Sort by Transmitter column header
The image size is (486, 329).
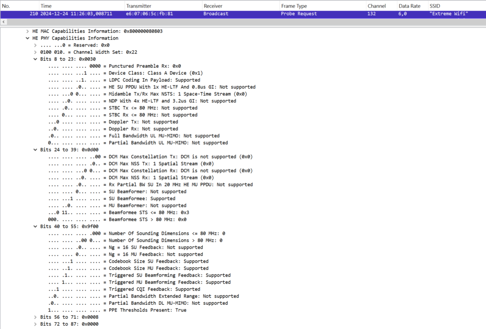tap(163, 6)
